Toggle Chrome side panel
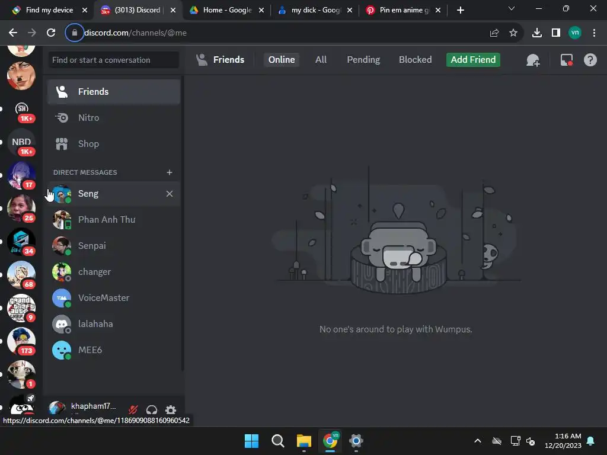Screen dimensions: 607x455 click(x=556, y=33)
